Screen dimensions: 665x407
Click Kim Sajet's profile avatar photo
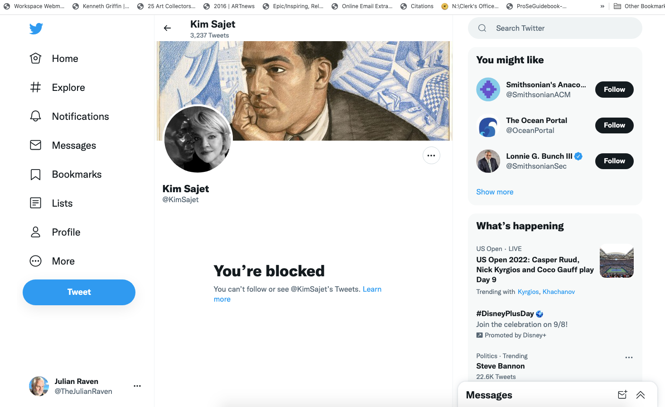(198, 139)
